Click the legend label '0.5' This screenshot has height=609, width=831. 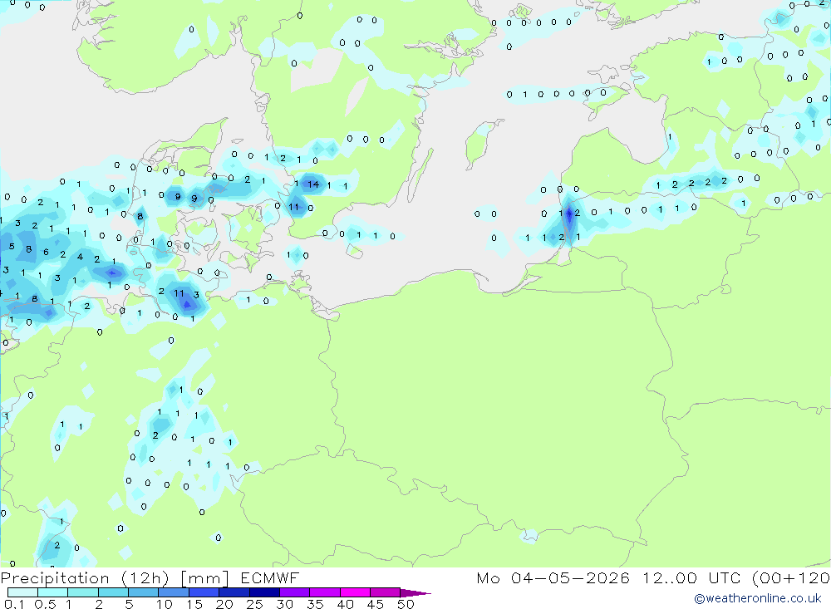click(45, 604)
